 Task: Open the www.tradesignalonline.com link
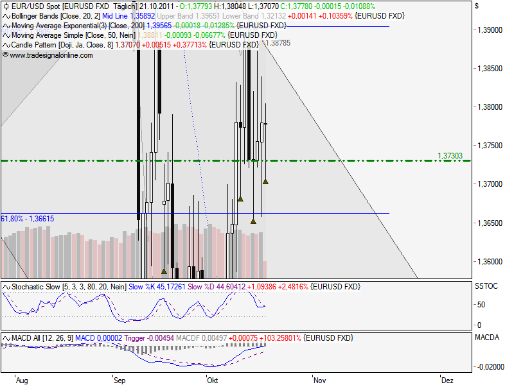coord(51,55)
